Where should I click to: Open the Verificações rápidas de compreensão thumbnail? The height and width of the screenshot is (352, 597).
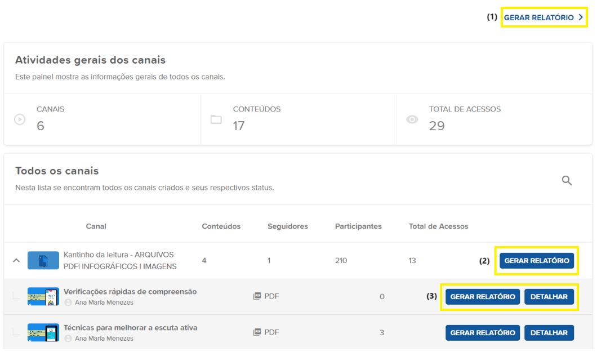pos(43,296)
